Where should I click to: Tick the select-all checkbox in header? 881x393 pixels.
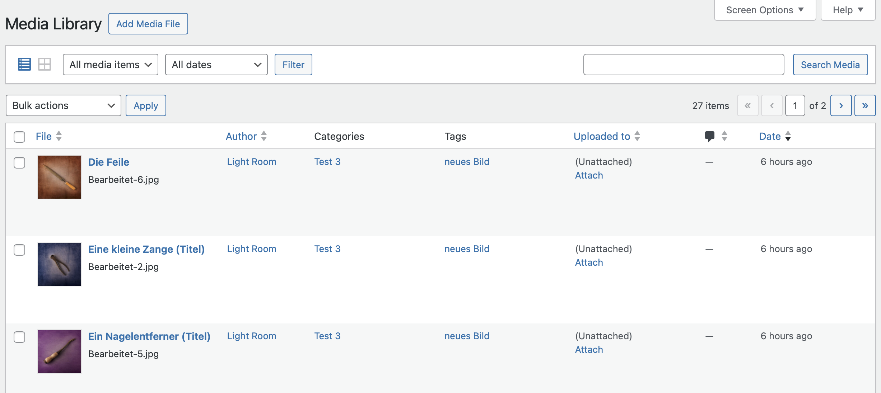(x=19, y=137)
